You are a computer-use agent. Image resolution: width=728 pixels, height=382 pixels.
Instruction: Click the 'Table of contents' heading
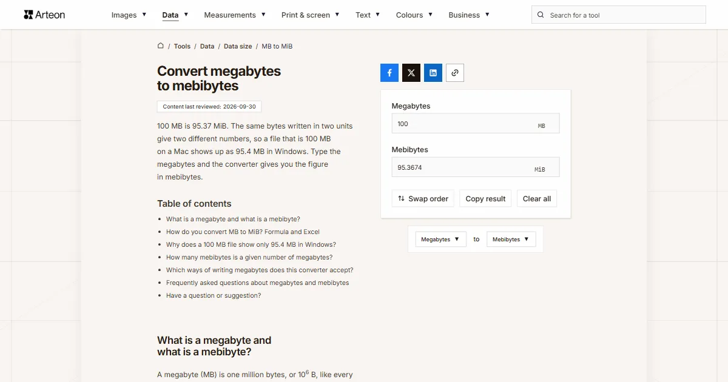[194, 204]
